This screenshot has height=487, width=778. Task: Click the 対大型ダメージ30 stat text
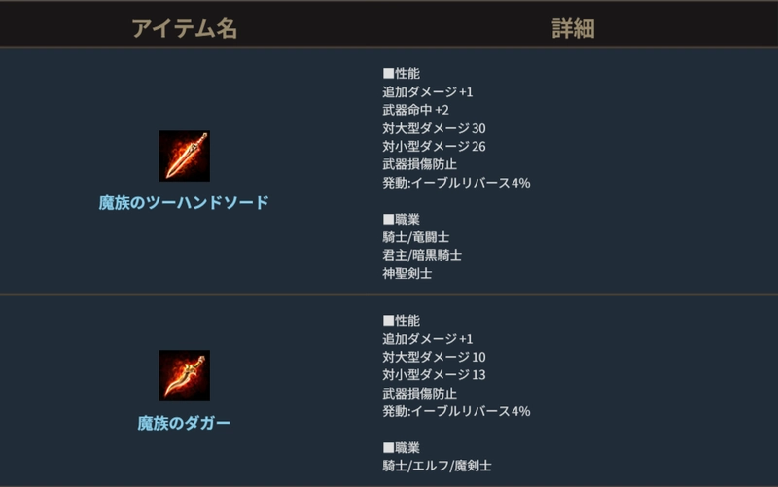coord(434,128)
